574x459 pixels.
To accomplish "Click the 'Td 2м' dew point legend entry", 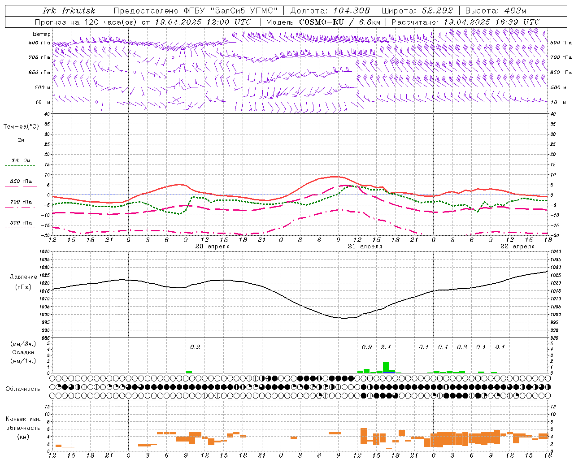I will (21, 160).
